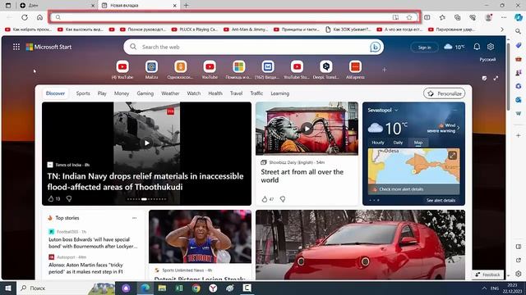
Task: Open a new browser tab
Action: coord(187,6)
